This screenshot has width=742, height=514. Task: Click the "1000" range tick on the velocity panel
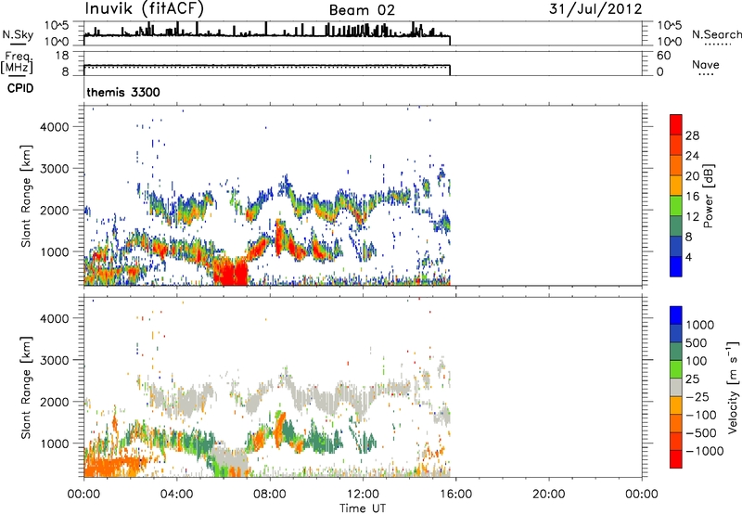pyautogui.click(x=55, y=443)
